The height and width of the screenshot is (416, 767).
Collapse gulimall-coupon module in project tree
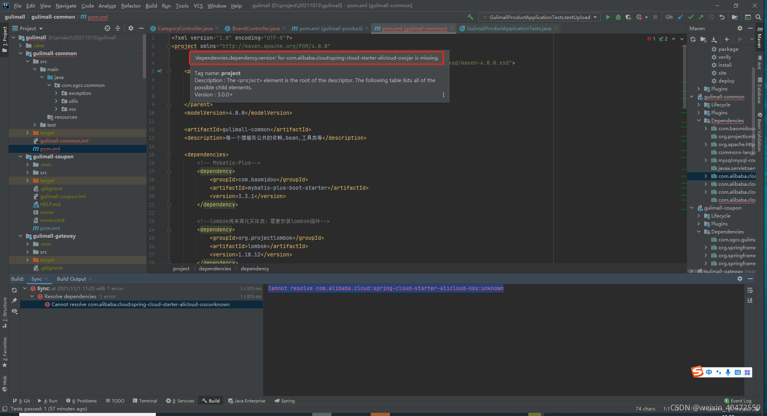tap(20, 156)
